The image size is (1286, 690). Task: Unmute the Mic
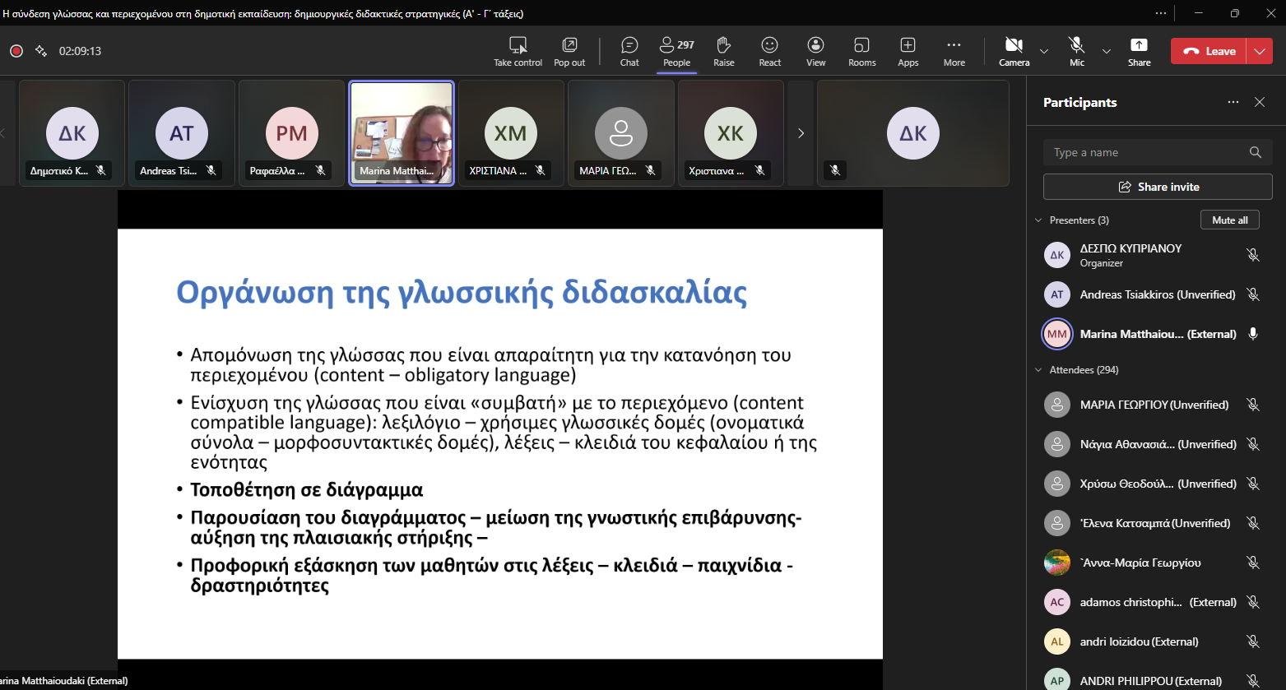[x=1076, y=51]
